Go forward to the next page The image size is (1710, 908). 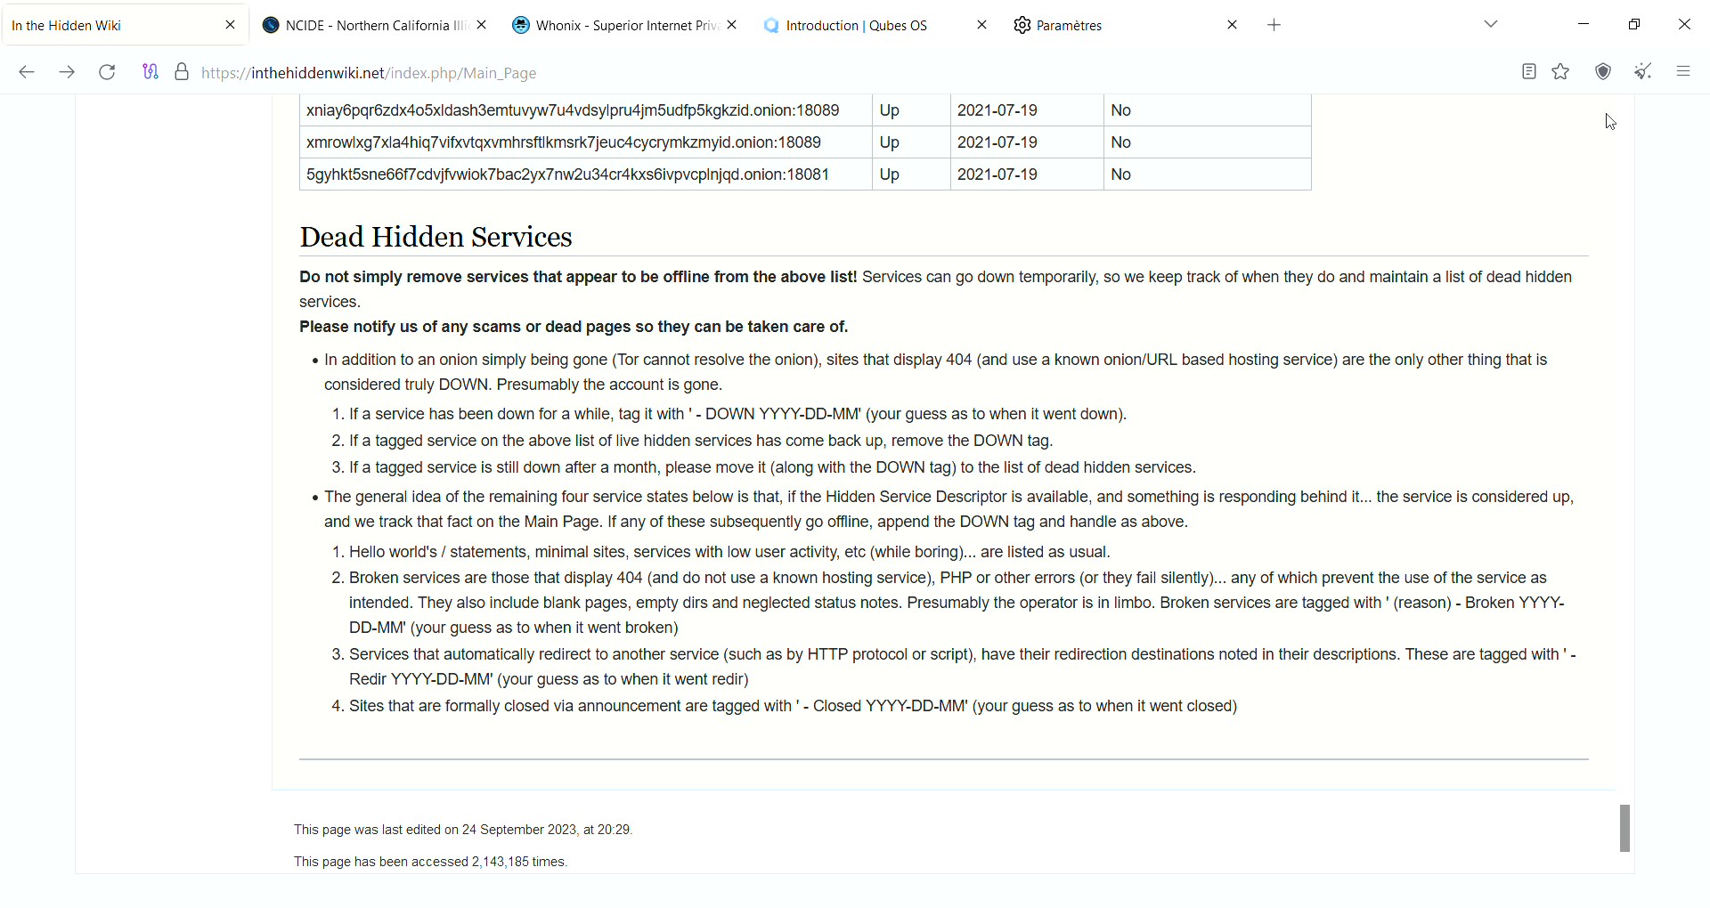pyautogui.click(x=67, y=72)
